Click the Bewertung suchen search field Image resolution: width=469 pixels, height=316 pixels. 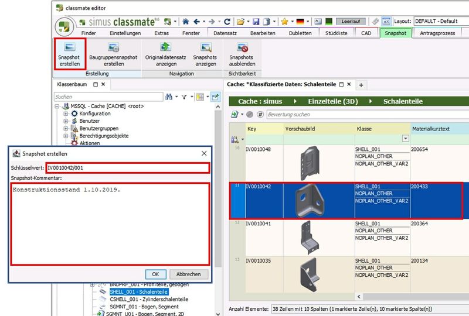click(368, 114)
